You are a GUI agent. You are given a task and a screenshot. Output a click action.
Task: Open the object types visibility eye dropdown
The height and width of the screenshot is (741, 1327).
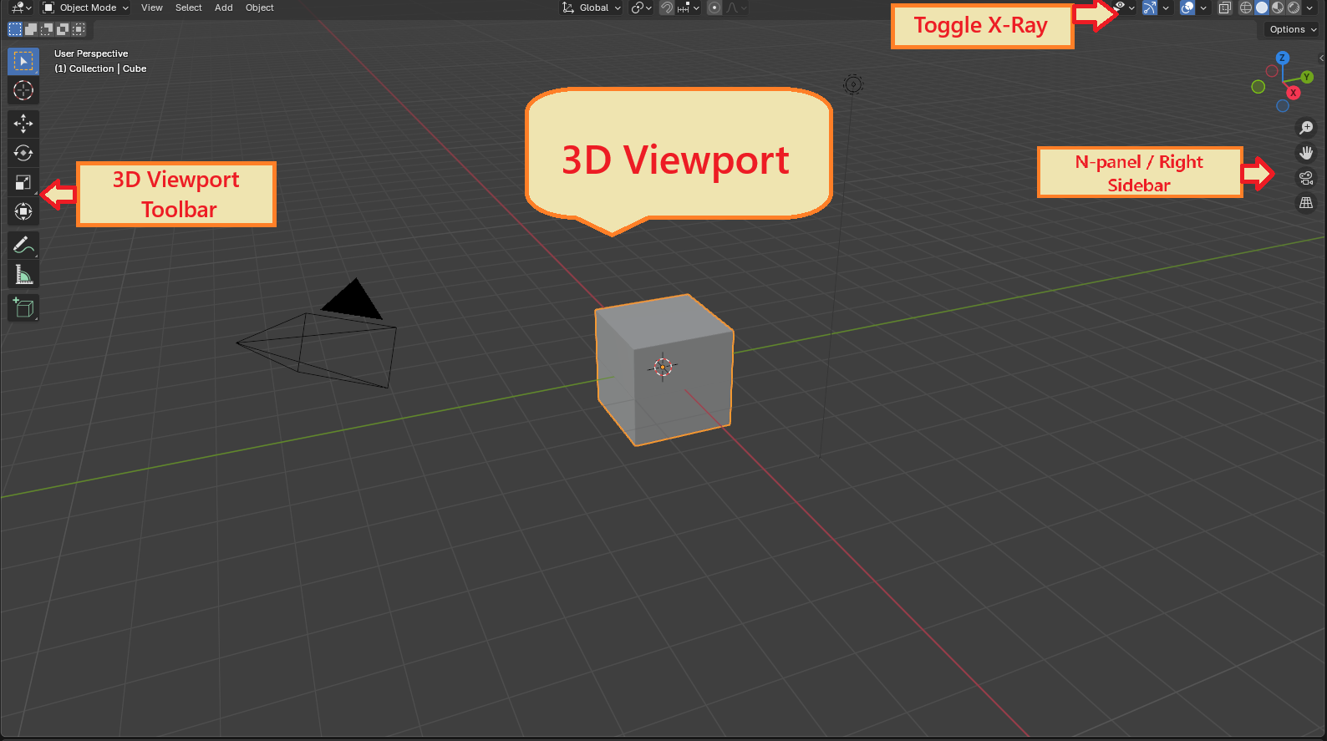pos(1123,8)
